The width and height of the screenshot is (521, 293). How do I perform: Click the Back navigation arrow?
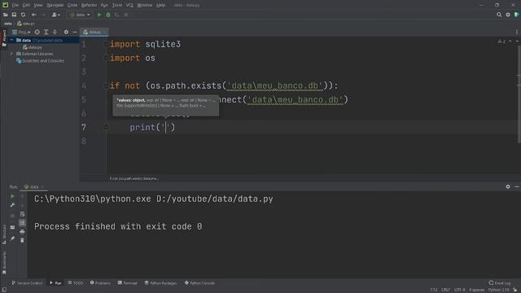34,15
